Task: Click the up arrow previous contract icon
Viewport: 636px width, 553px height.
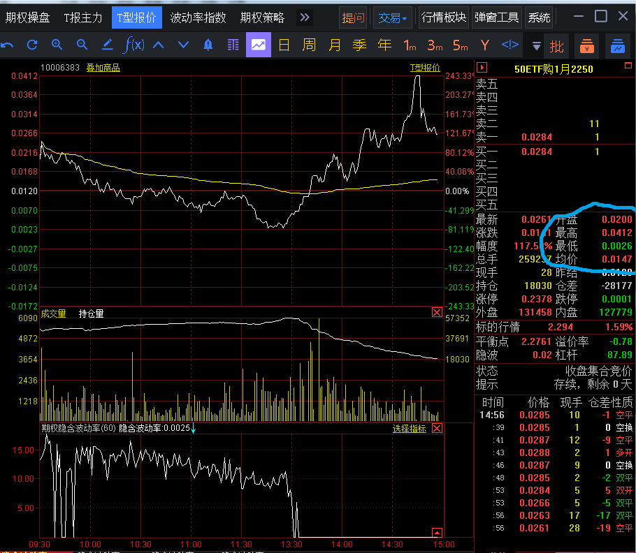Action: [158, 45]
